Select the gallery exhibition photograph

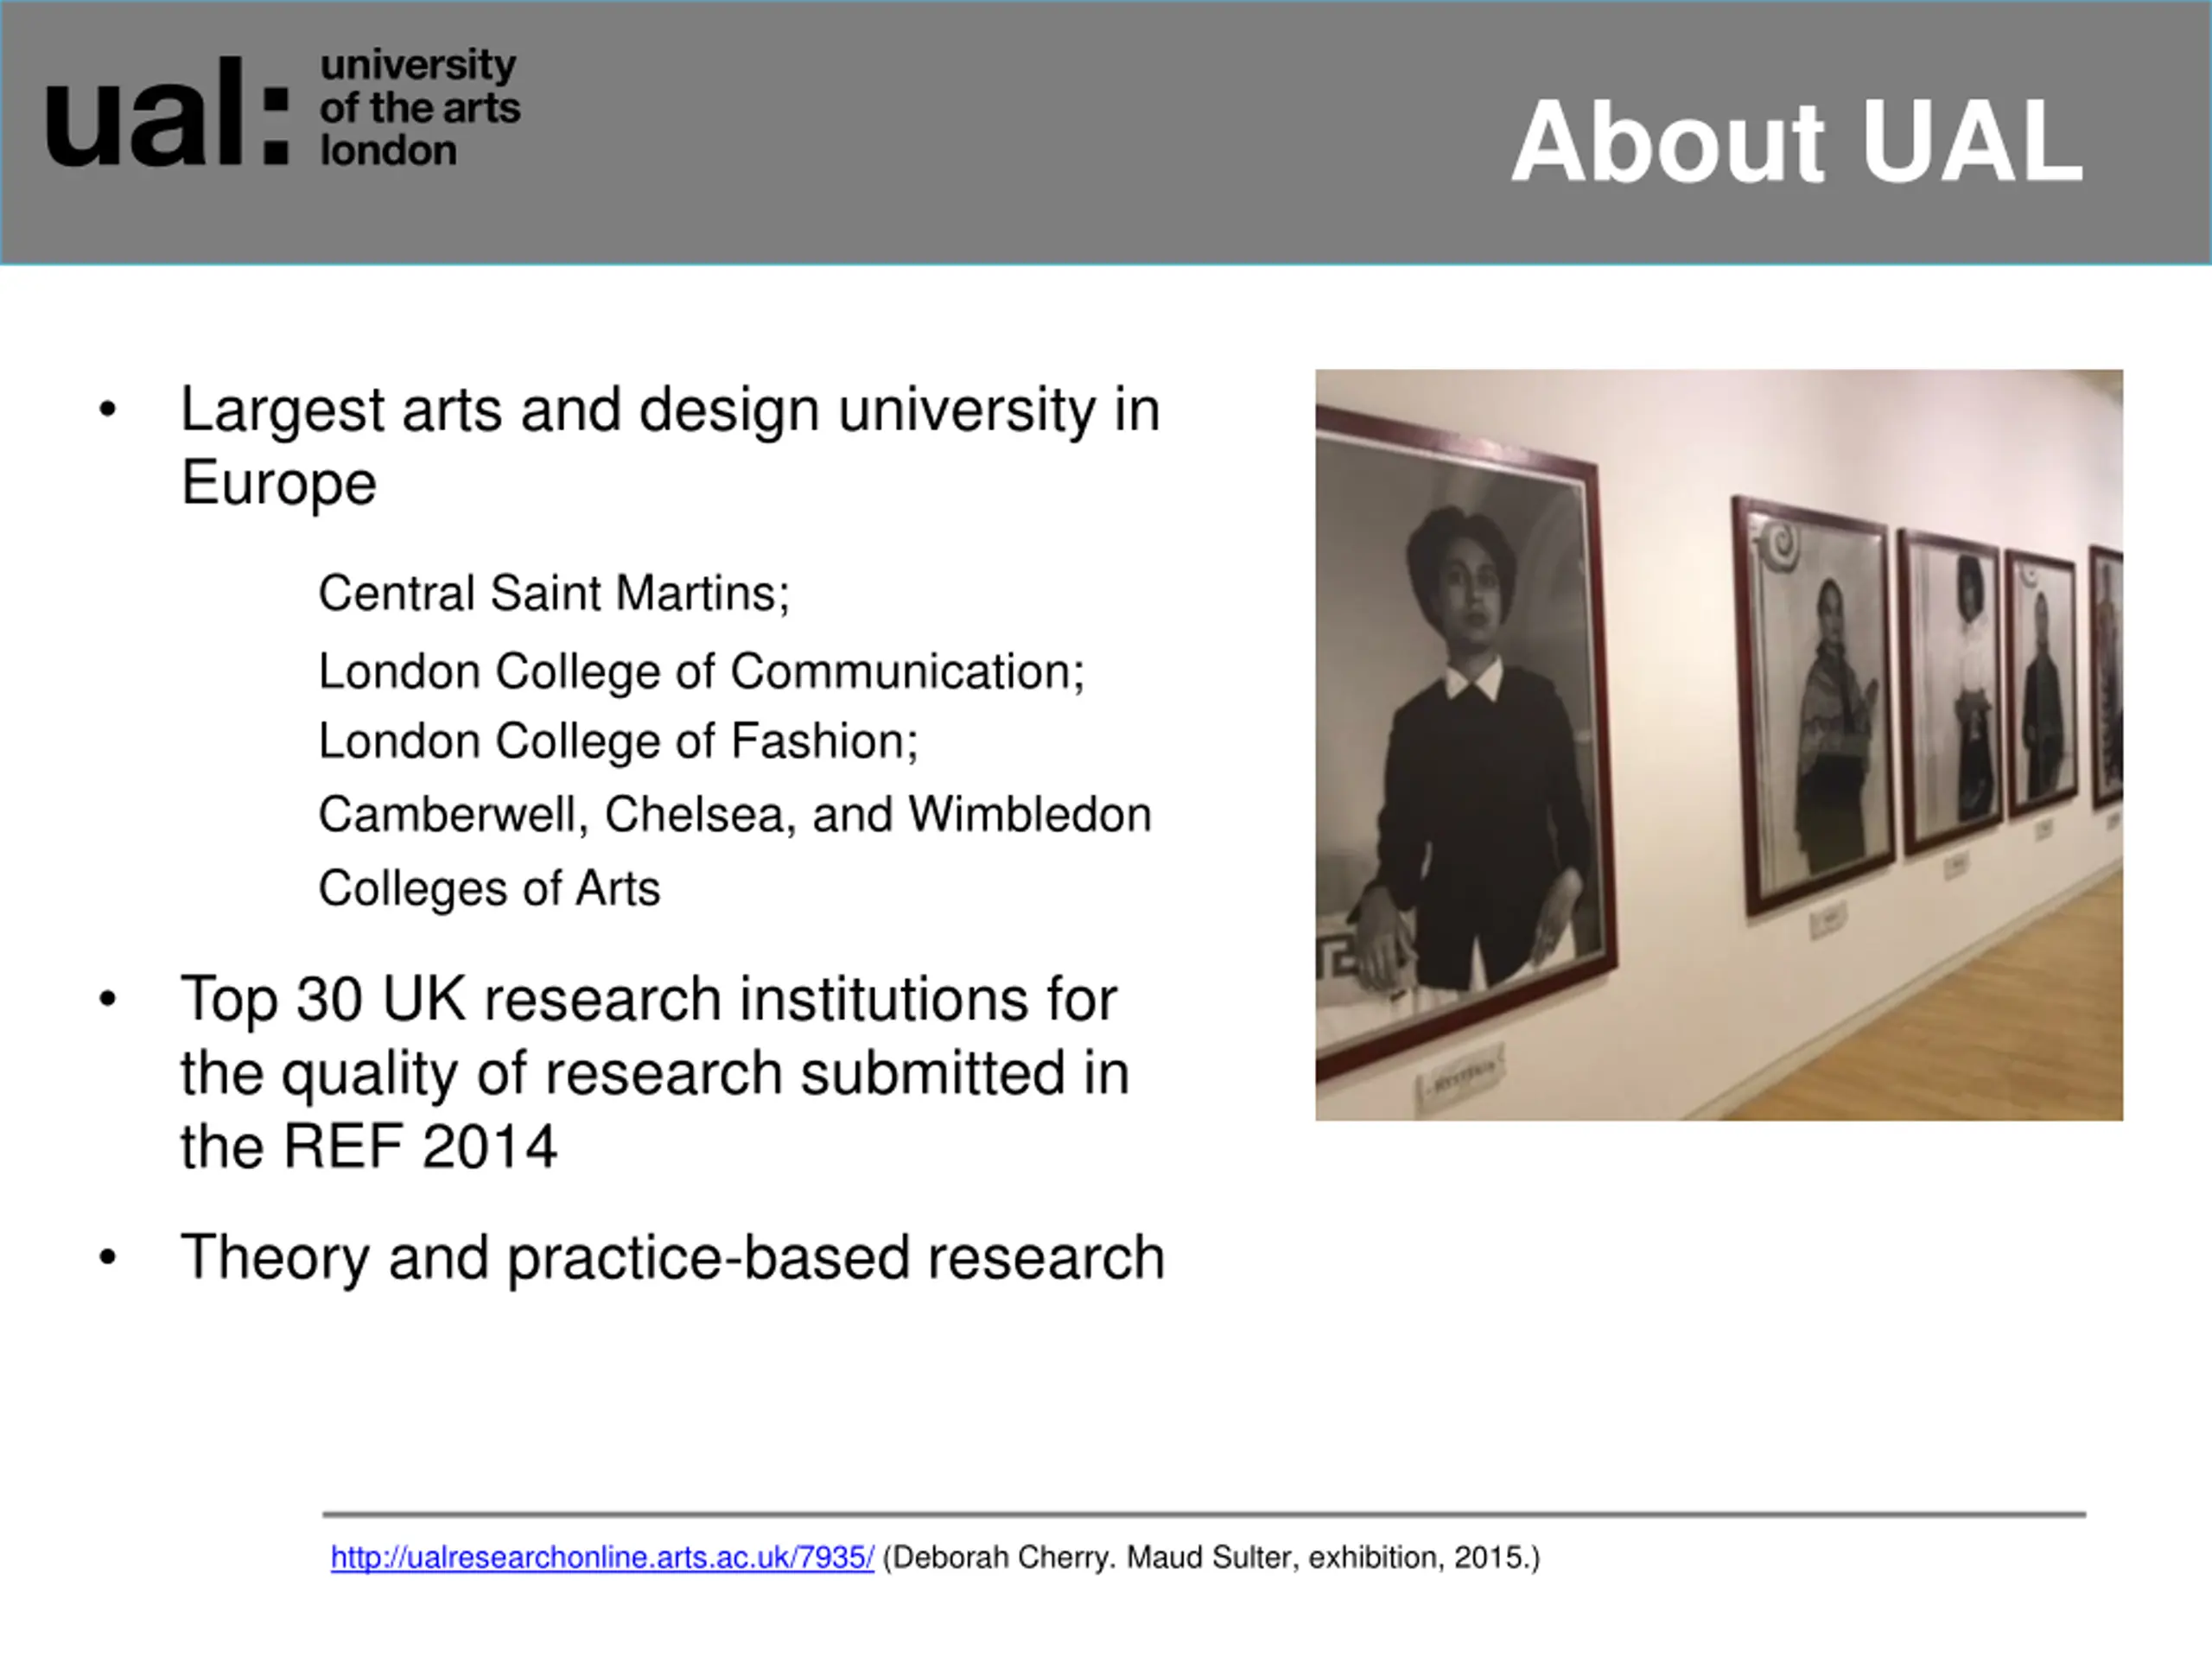(1719, 745)
